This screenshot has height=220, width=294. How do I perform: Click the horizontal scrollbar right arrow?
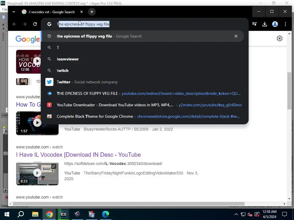coord(285,204)
